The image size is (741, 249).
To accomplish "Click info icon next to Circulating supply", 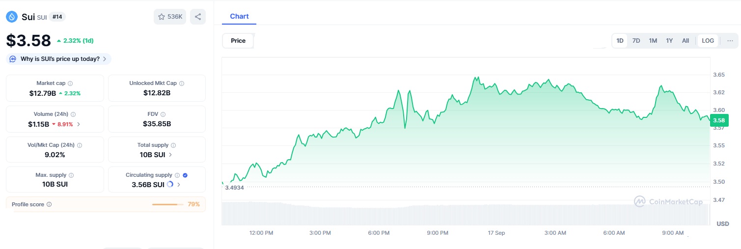I will coord(177,175).
